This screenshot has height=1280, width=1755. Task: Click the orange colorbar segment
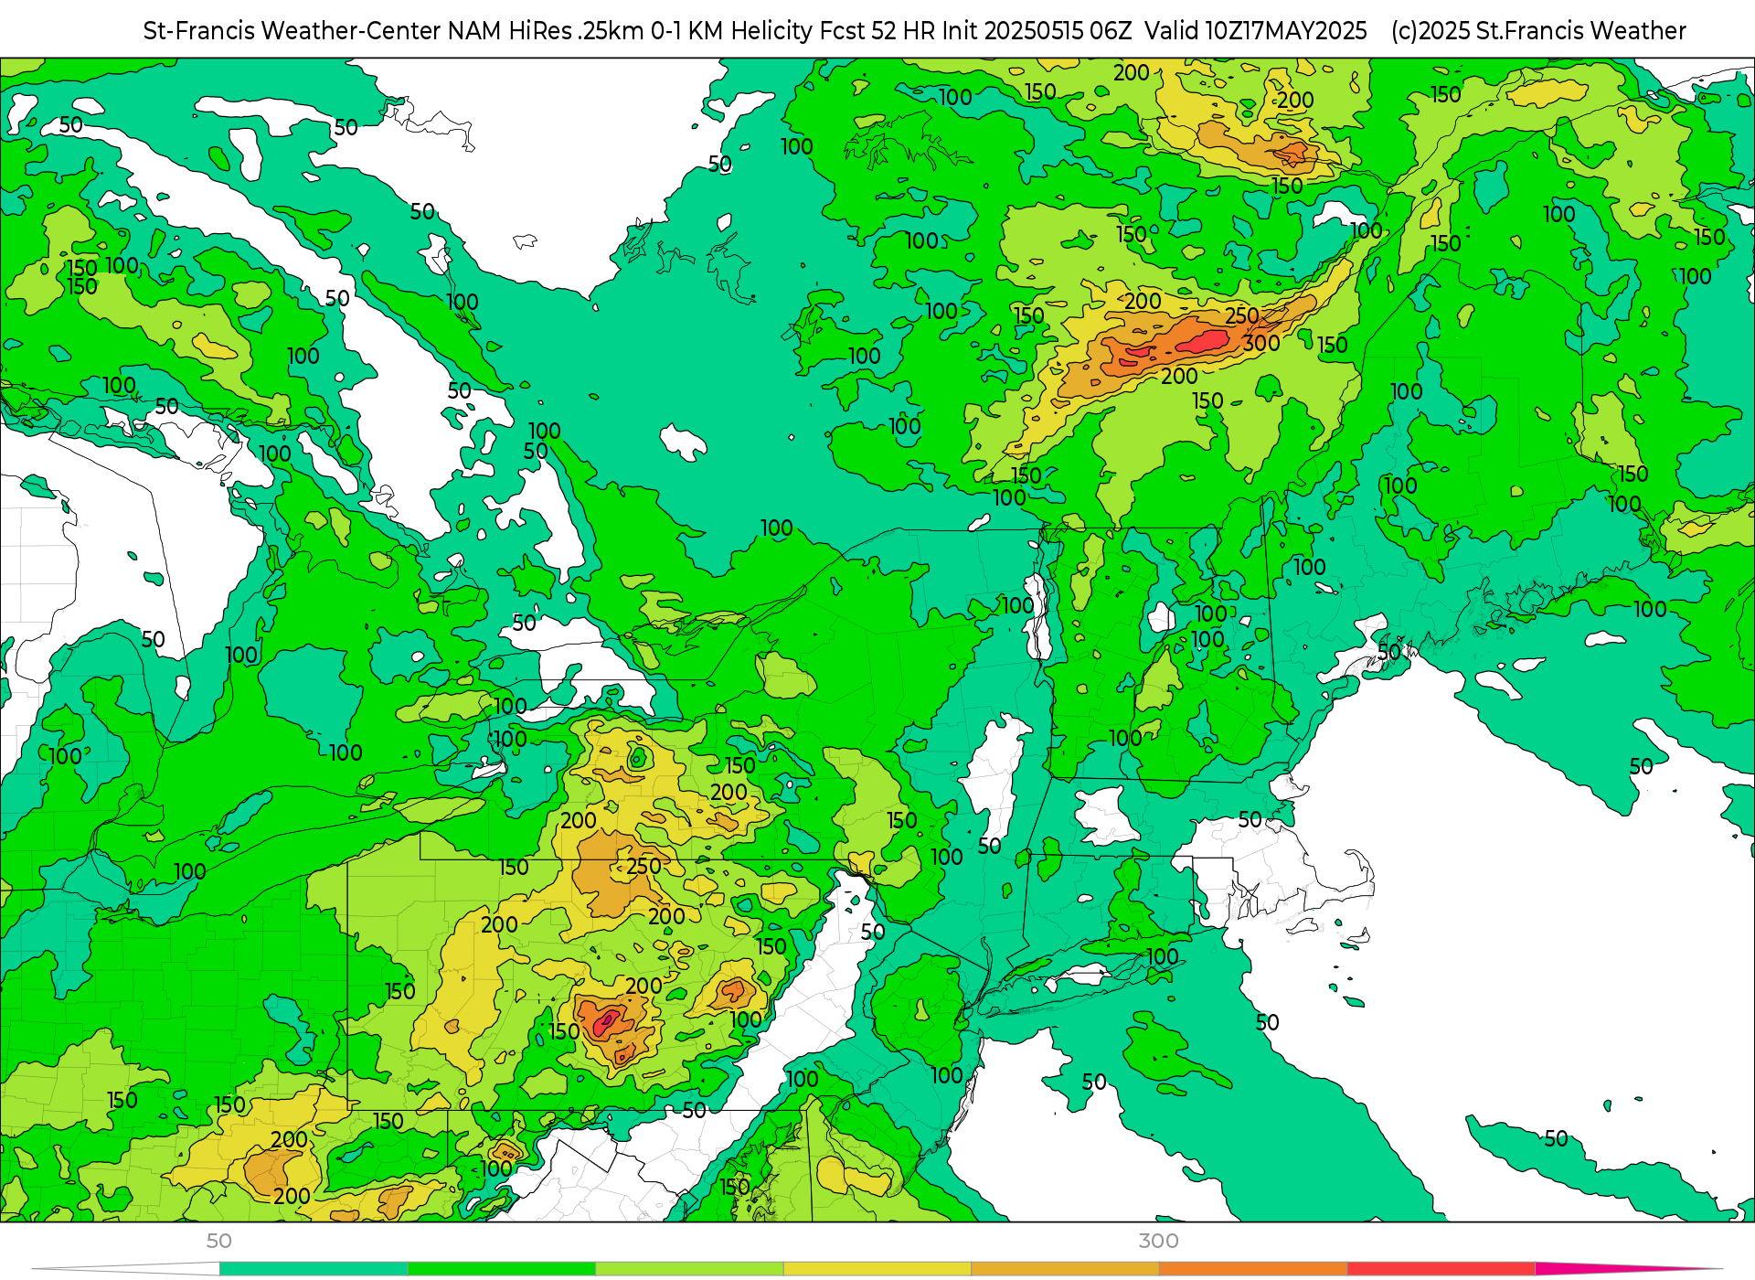click(x=1253, y=1269)
